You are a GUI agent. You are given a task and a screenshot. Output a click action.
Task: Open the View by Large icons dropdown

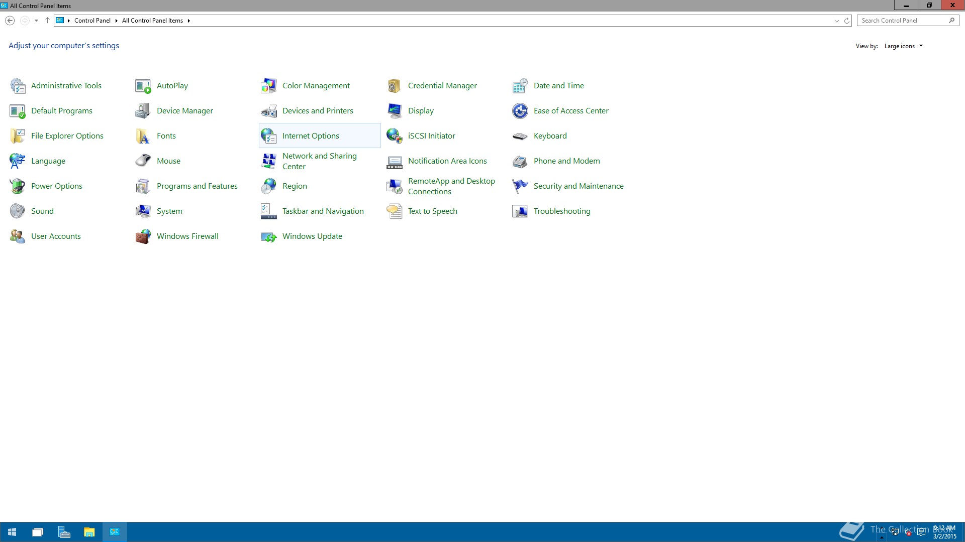(904, 46)
